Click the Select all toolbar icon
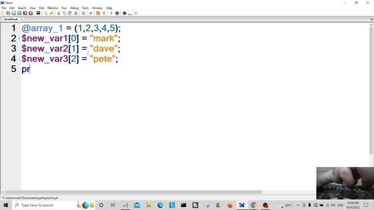 click(76, 13)
